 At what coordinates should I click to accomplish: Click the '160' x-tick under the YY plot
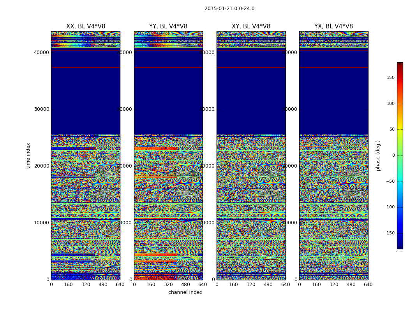[151, 285]
